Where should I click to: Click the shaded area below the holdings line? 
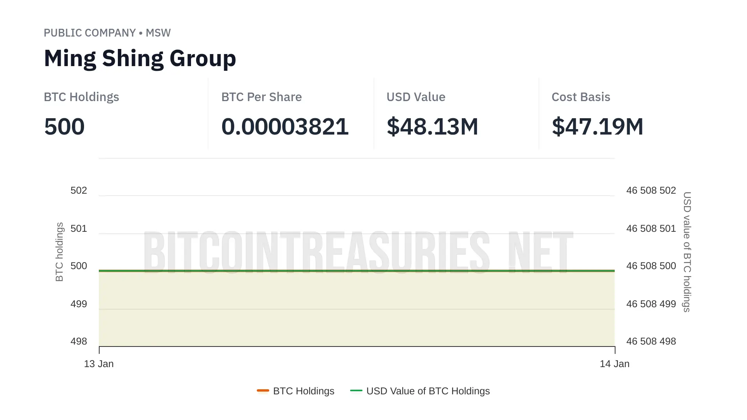pyautogui.click(x=357, y=309)
